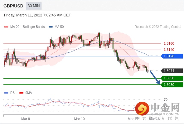Click the Mar 9 date axis marker
This screenshot has height=124, width=184.
[26, 119]
